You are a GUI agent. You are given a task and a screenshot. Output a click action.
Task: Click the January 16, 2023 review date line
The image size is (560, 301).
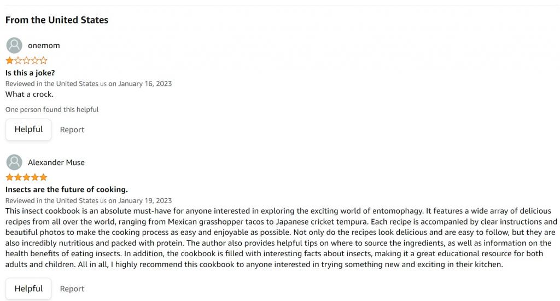point(89,84)
